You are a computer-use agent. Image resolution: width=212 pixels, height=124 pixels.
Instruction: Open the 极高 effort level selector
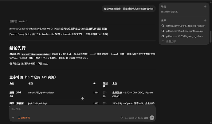tap(146, 118)
